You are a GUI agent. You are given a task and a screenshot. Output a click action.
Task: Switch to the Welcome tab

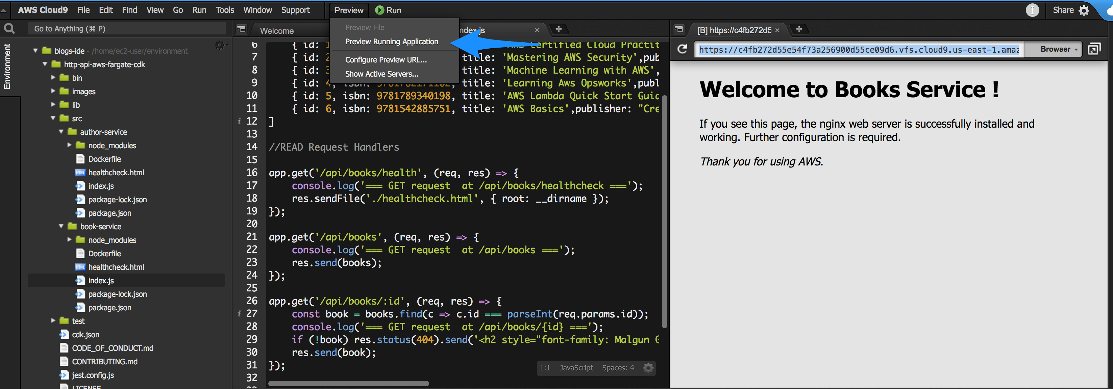[276, 31]
